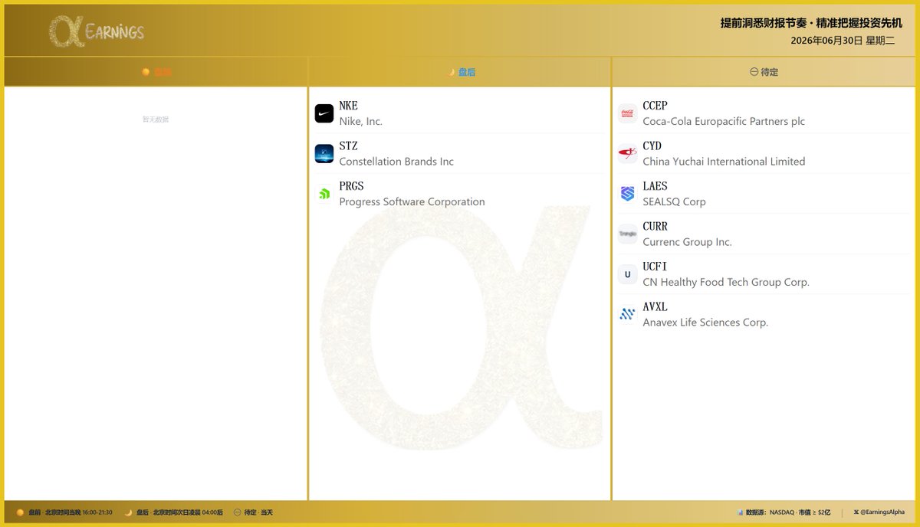The width and height of the screenshot is (920, 527).
Task: Click the date 2026年06月30日 星期二
Action: (843, 41)
